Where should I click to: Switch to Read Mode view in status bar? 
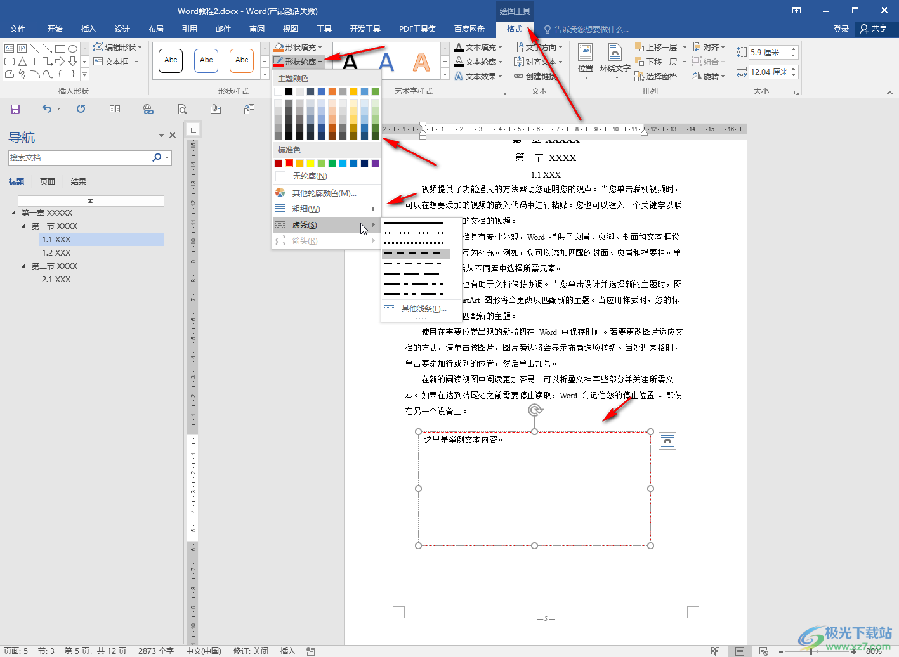[x=716, y=651]
